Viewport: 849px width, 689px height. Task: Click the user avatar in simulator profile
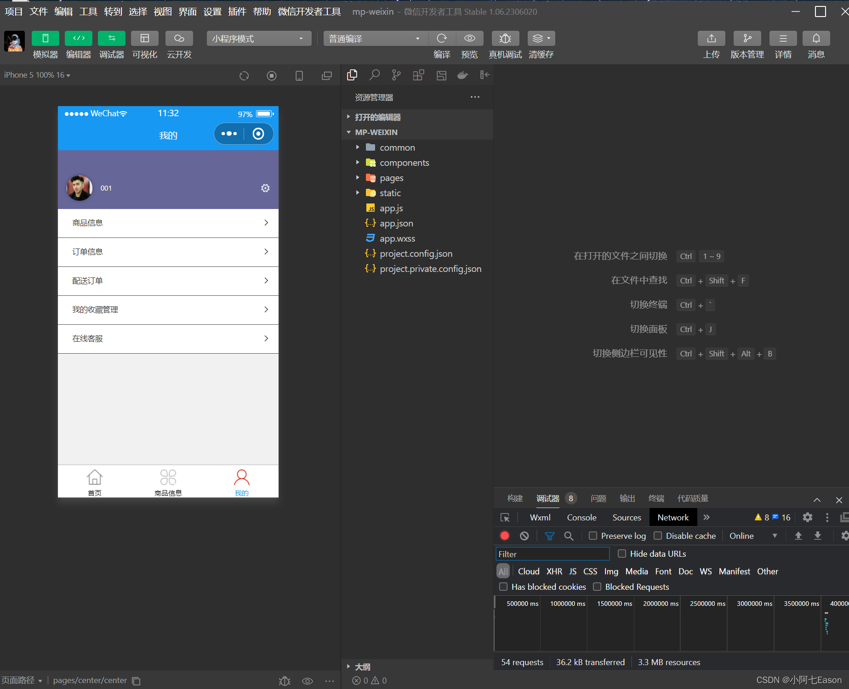80,188
